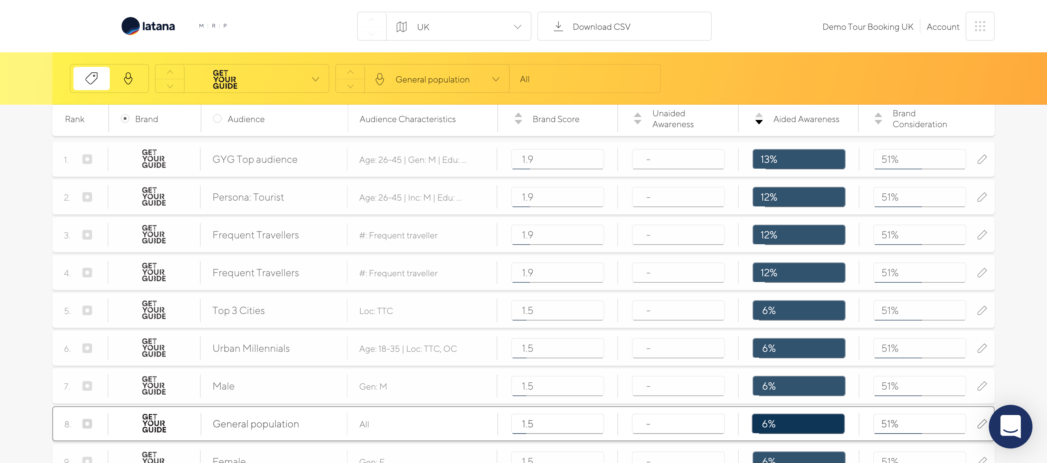Select the GYG Top audience name
Viewport: 1047px width, 463px height.
(x=255, y=159)
